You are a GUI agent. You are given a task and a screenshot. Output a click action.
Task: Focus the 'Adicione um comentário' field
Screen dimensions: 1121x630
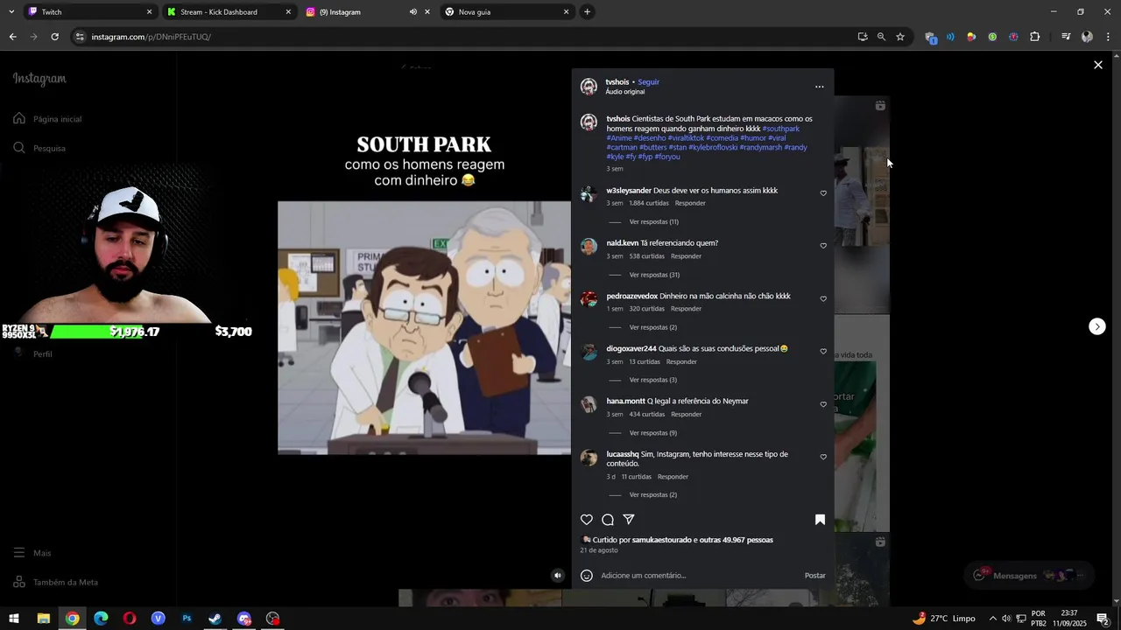696,576
